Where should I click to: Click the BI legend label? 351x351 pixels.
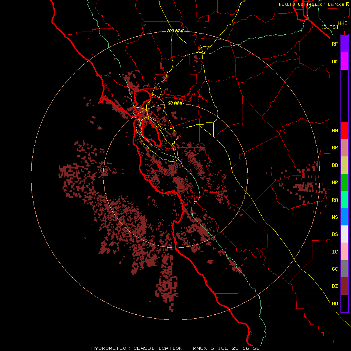[x=335, y=286]
